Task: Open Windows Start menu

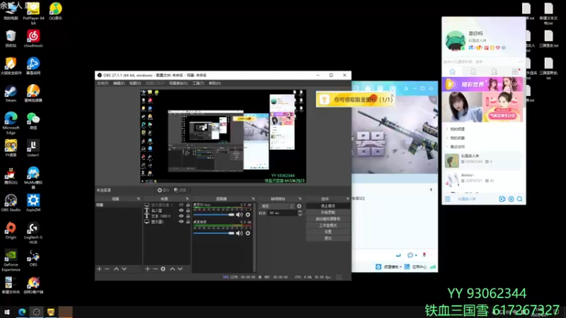Action: tap(7, 312)
